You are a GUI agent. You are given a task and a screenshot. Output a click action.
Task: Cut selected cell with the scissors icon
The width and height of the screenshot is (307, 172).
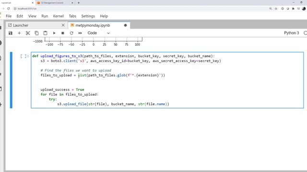click(x=28, y=33)
